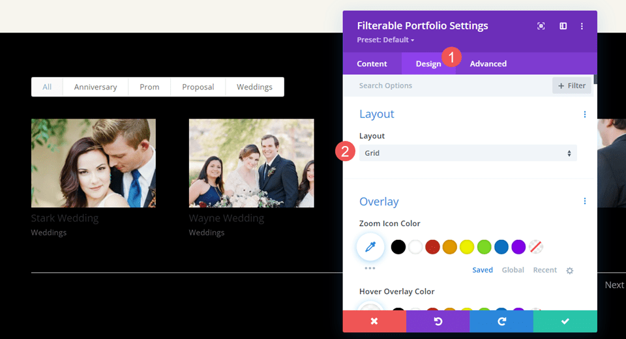Click the Wayne Wedding title
The image size is (626, 339).
[226, 218]
